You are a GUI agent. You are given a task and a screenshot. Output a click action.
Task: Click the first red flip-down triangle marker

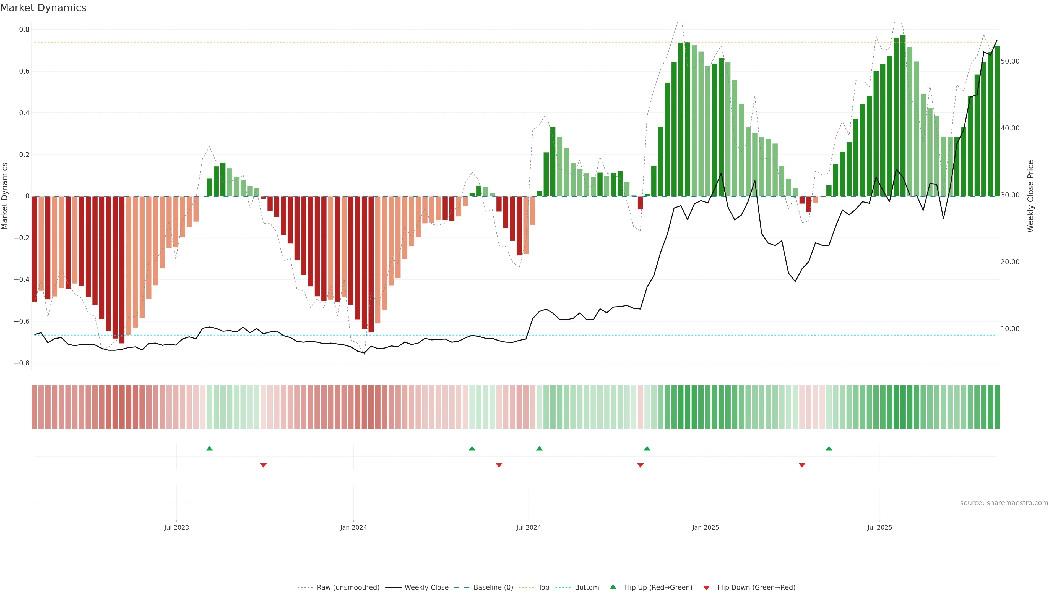coord(264,465)
